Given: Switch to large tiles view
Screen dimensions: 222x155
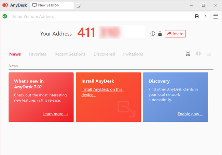Looking at the screenshot, I should [188, 54].
